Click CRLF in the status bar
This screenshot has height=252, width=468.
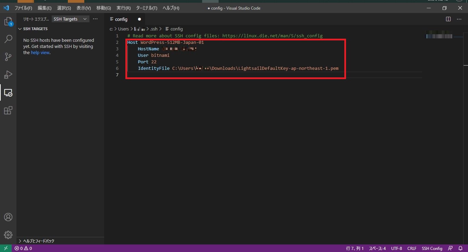(x=412, y=248)
